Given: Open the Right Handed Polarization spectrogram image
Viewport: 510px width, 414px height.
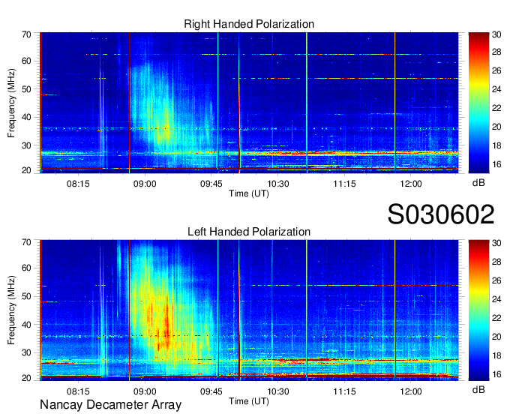Looking at the screenshot, I should (249, 103).
